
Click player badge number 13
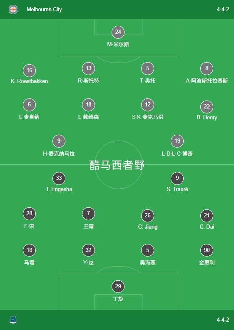tap(88, 68)
